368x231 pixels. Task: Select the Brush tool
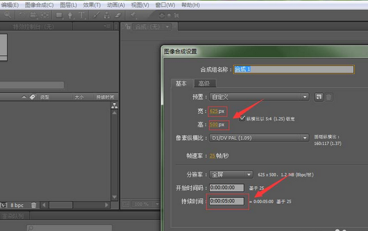[x=96, y=15]
